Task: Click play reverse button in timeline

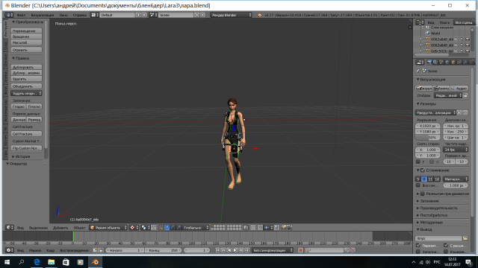Action: 229,250
